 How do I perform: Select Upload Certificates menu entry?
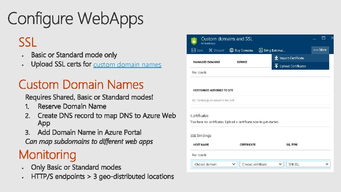300,66
